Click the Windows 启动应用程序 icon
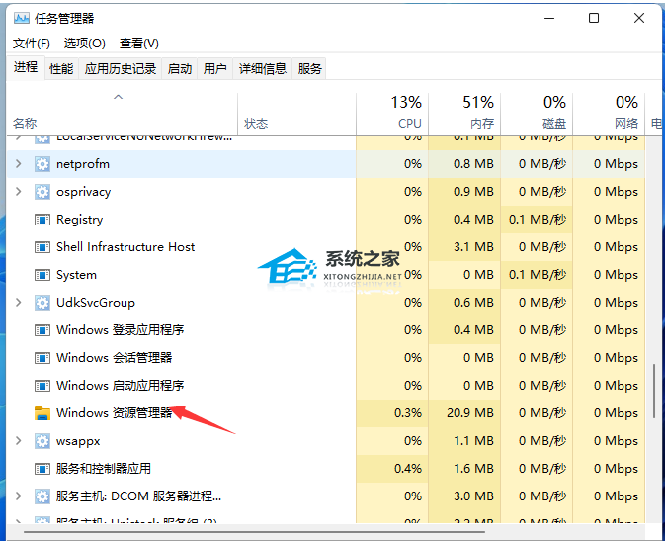The image size is (665, 541). [42, 386]
